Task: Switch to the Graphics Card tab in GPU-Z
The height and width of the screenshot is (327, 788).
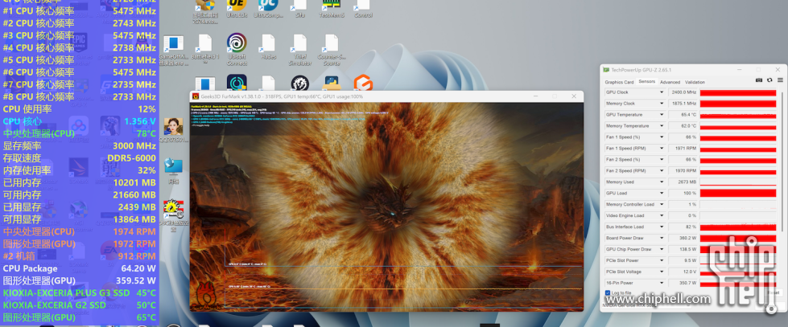Action: tap(619, 82)
